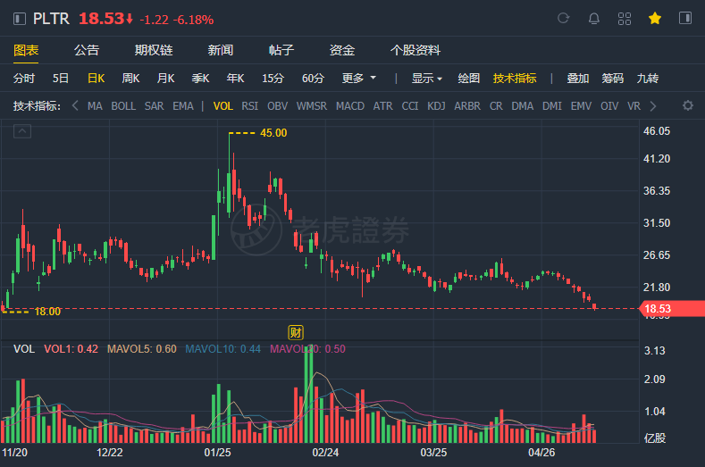Select the CR indicator
The width and height of the screenshot is (705, 467).
click(x=496, y=106)
